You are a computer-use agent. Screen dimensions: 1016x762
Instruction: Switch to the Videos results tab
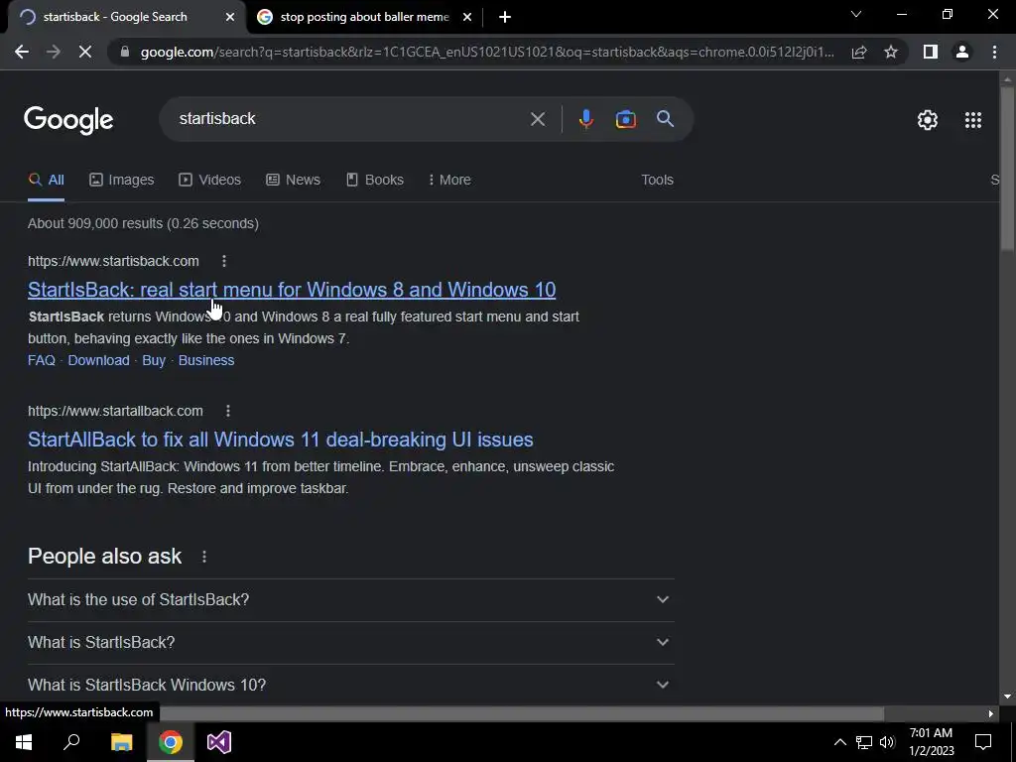(210, 181)
